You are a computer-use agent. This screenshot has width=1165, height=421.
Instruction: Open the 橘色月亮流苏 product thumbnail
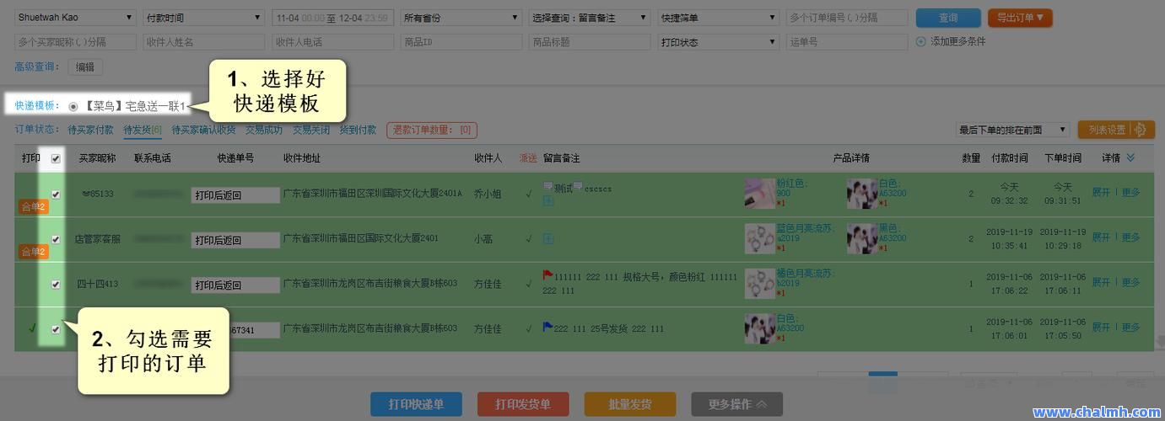click(760, 284)
